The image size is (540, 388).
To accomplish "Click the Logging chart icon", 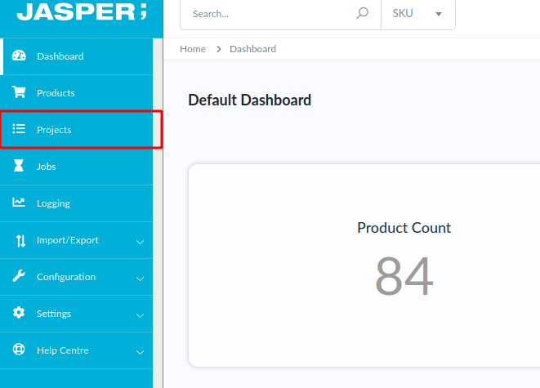I will tap(20, 203).
